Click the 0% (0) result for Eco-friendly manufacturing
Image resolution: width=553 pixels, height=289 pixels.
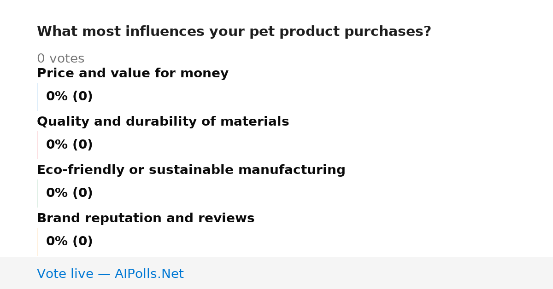point(69,193)
